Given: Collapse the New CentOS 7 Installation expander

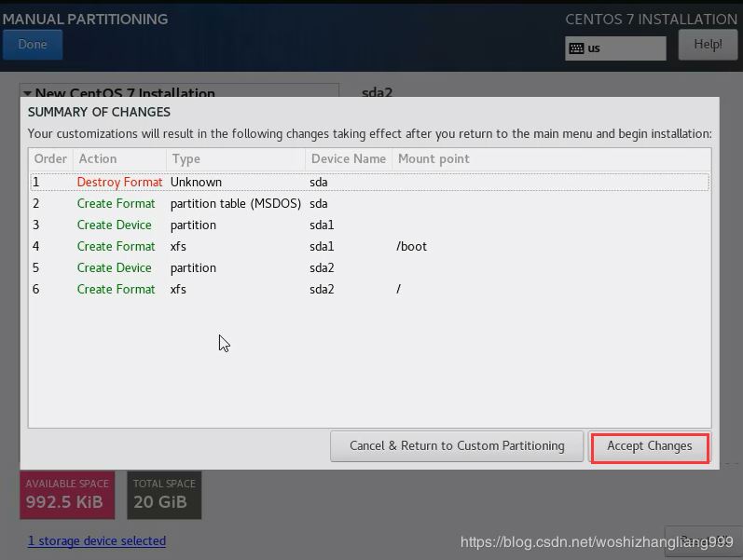Looking at the screenshot, I should (28, 92).
